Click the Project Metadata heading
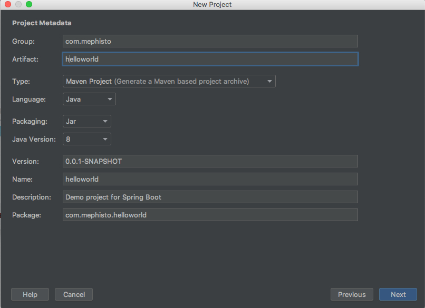Viewport: 425px width, 308px height. click(42, 23)
